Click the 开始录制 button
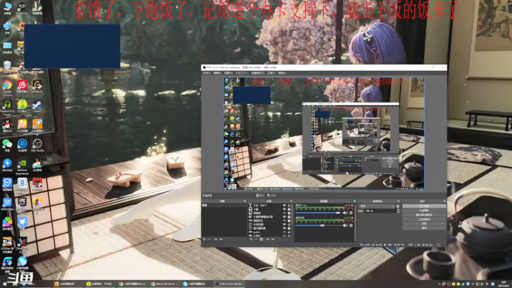The image size is (512, 288). click(424, 211)
